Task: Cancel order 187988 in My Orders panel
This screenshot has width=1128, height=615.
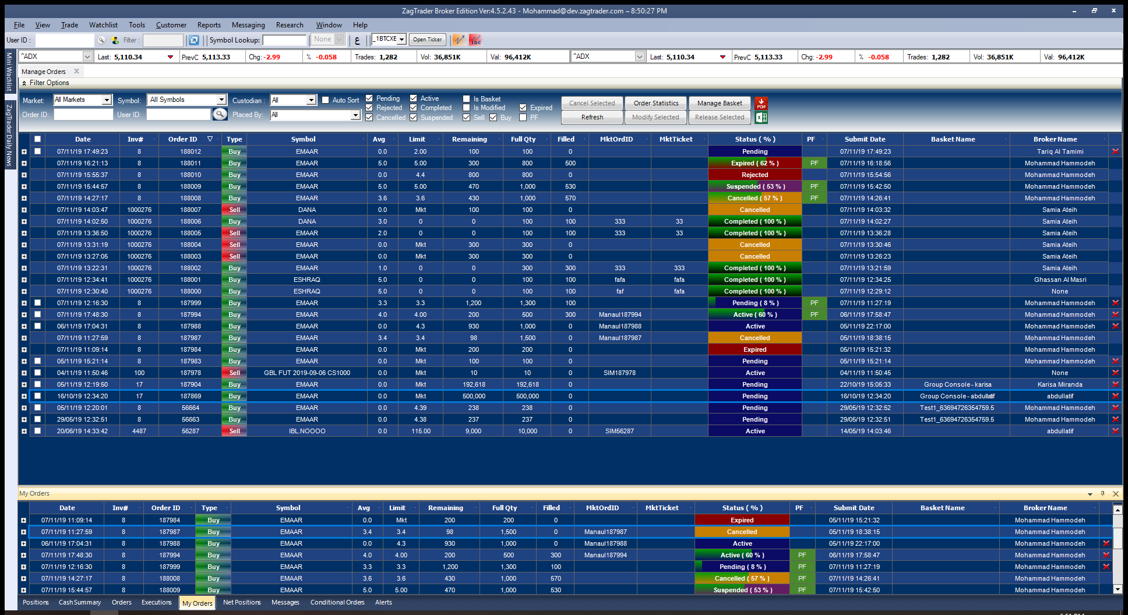Action: tap(1106, 543)
